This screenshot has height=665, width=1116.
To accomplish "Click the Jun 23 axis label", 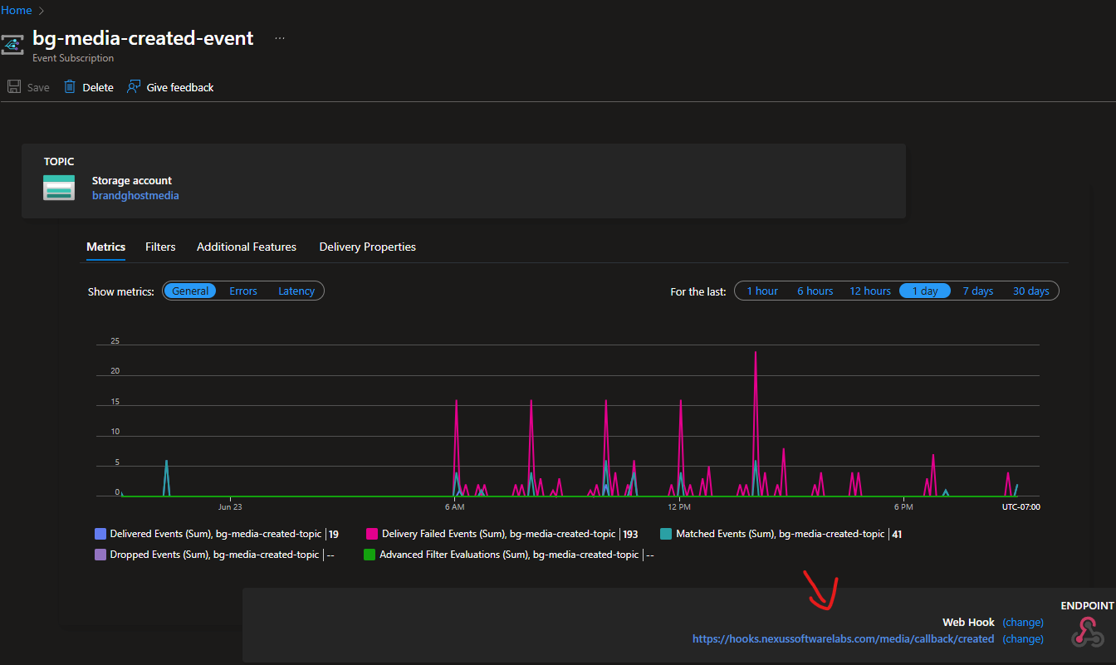I will [230, 506].
